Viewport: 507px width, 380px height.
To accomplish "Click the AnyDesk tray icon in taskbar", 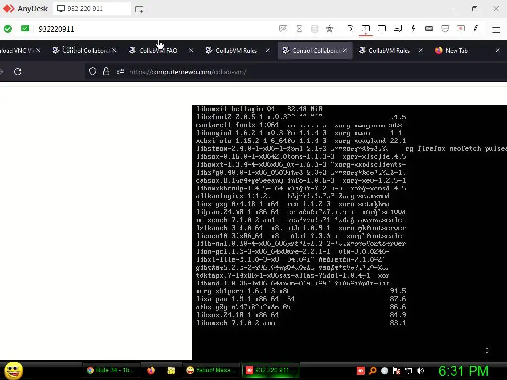I will click(x=361, y=371).
